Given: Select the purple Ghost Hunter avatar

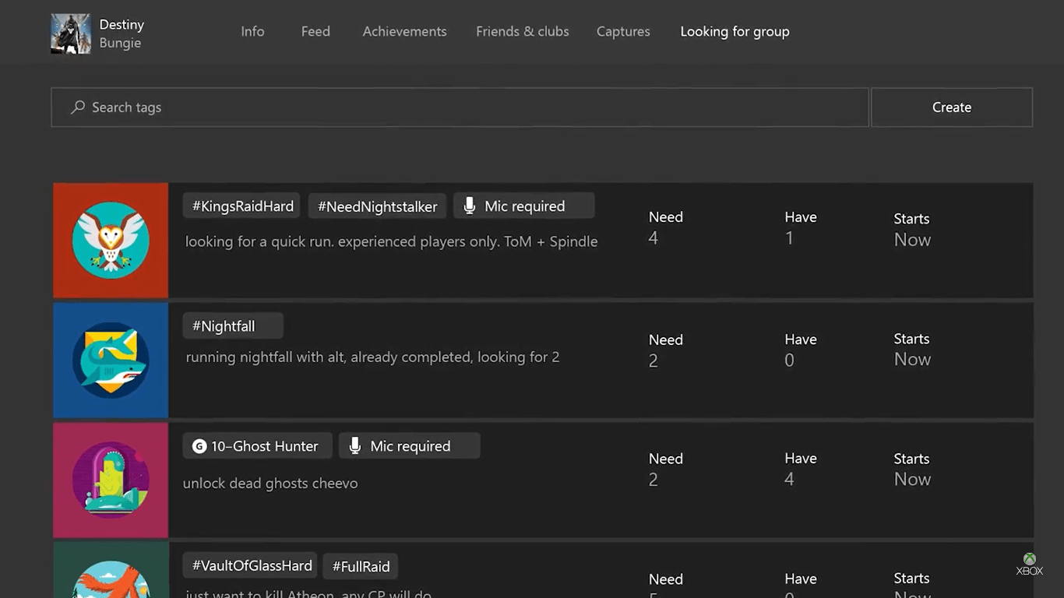Looking at the screenshot, I should 111,480.
